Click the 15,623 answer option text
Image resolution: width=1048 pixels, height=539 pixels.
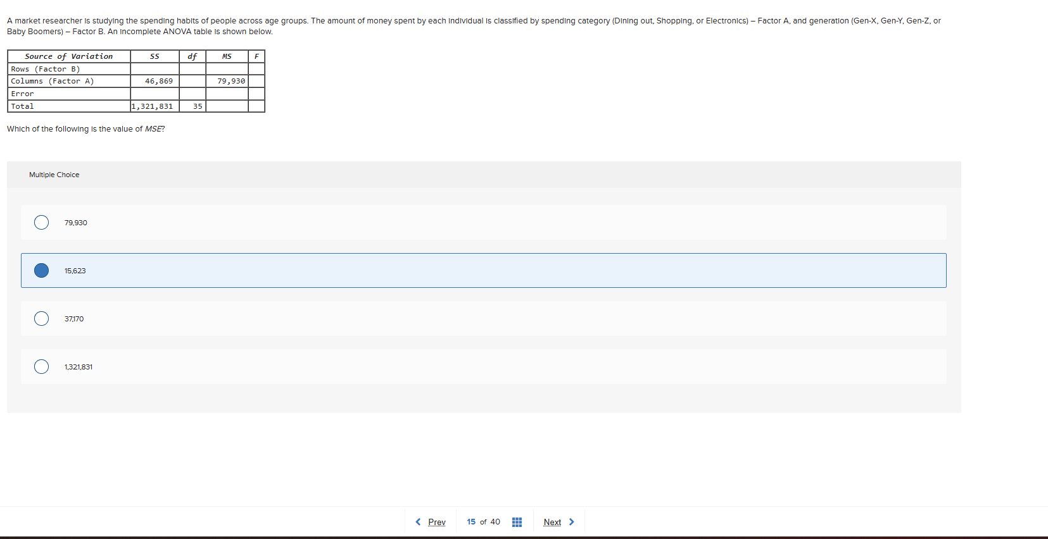coord(75,271)
